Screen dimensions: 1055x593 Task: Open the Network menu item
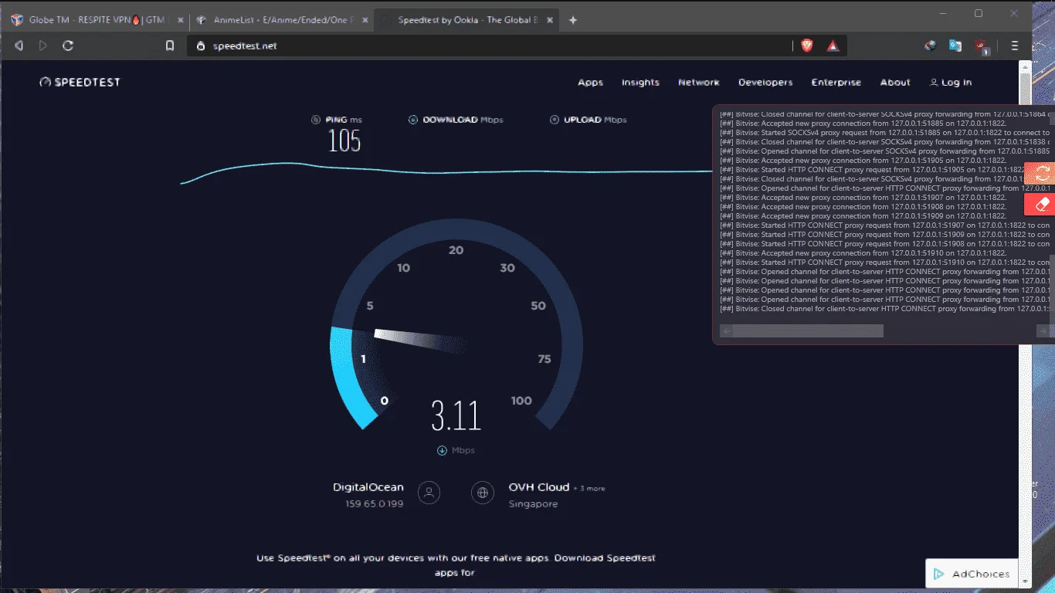pos(699,83)
